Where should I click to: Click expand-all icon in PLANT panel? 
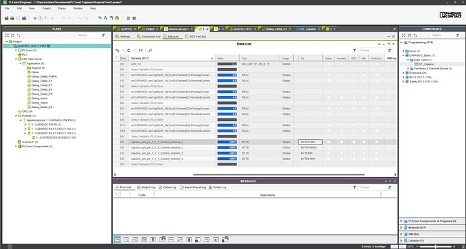click(x=7, y=35)
